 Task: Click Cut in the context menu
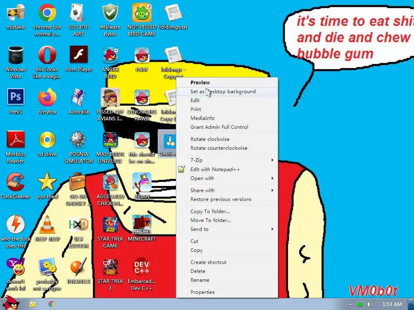coord(227,241)
